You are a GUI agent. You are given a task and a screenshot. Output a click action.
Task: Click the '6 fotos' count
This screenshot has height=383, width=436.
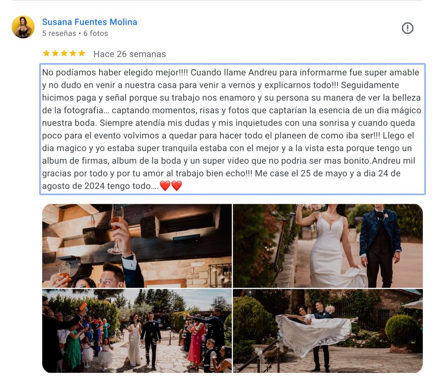(x=96, y=33)
